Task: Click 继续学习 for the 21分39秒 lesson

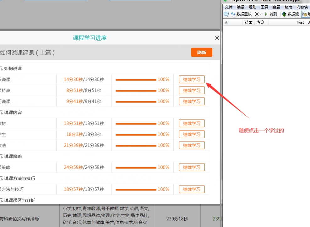Action: click(192, 145)
